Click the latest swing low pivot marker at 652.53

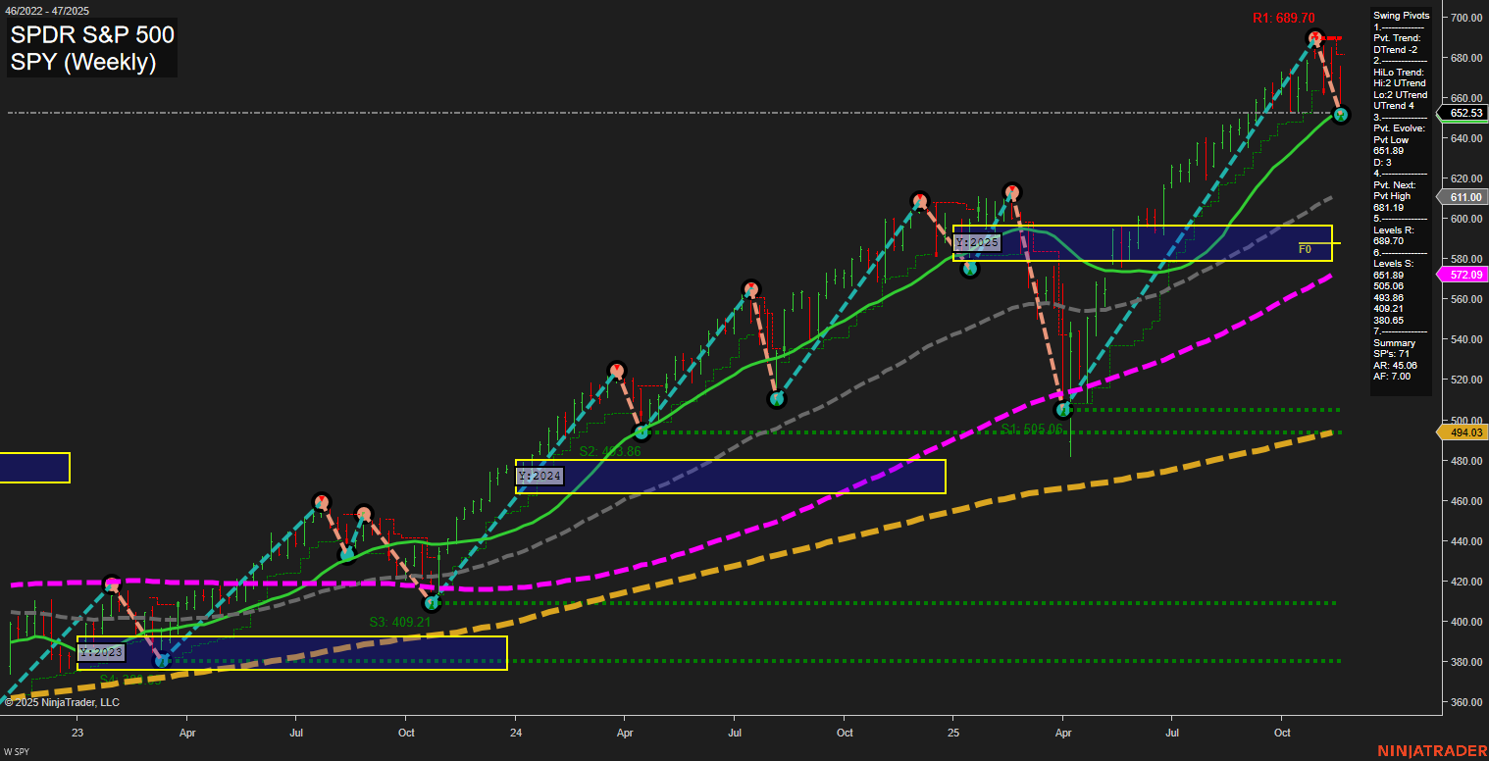pos(1341,115)
